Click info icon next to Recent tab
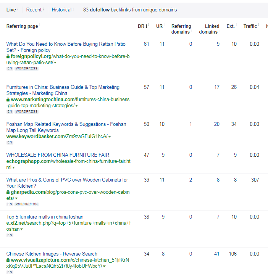 pos(44,9)
